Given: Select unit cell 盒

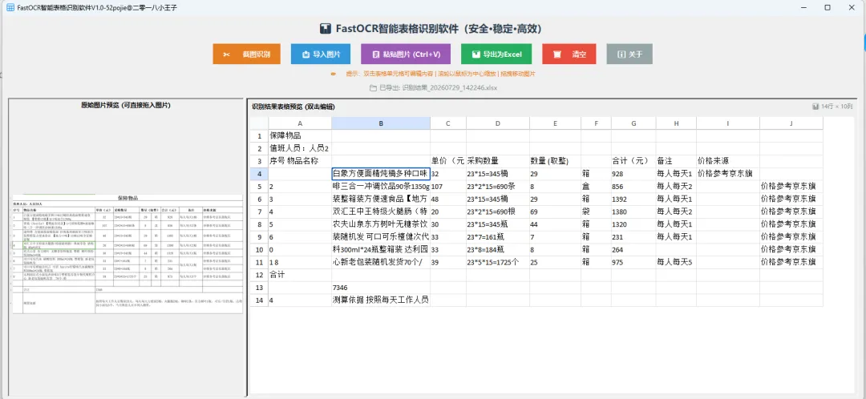Looking at the screenshot, I should click(596, 187).
